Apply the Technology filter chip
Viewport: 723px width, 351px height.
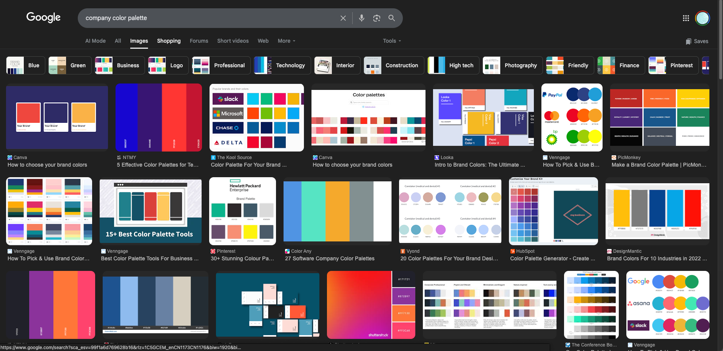[282, 65]
